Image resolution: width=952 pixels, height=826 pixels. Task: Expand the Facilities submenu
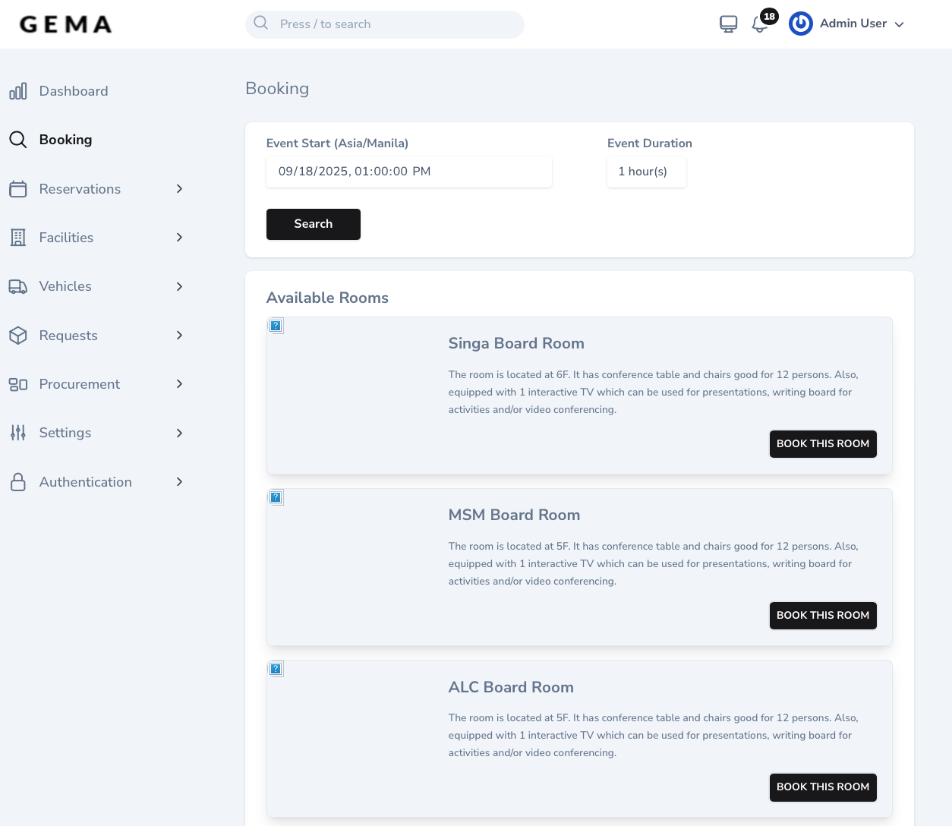(179, 237)
